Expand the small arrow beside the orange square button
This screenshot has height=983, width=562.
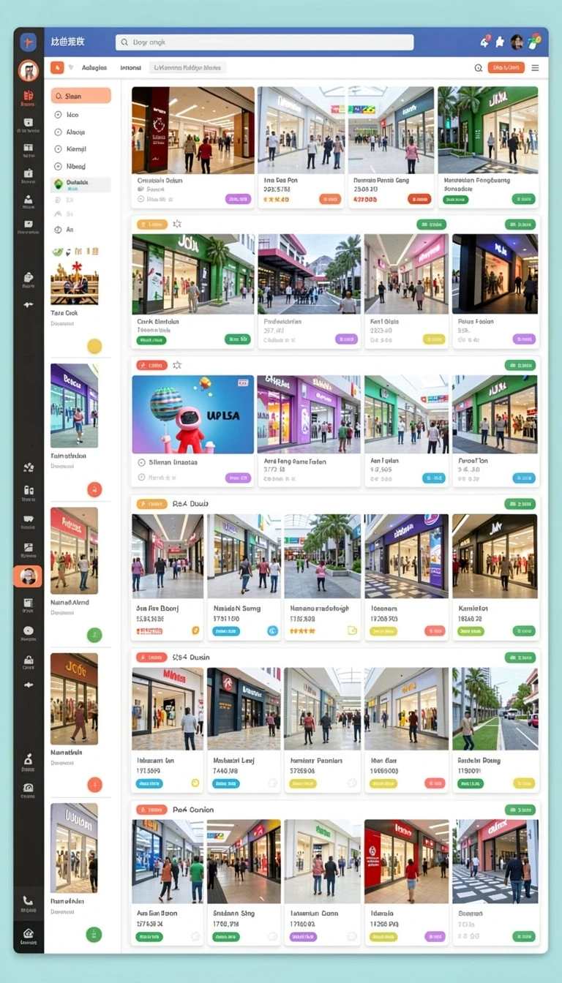[x=71, y=67]
